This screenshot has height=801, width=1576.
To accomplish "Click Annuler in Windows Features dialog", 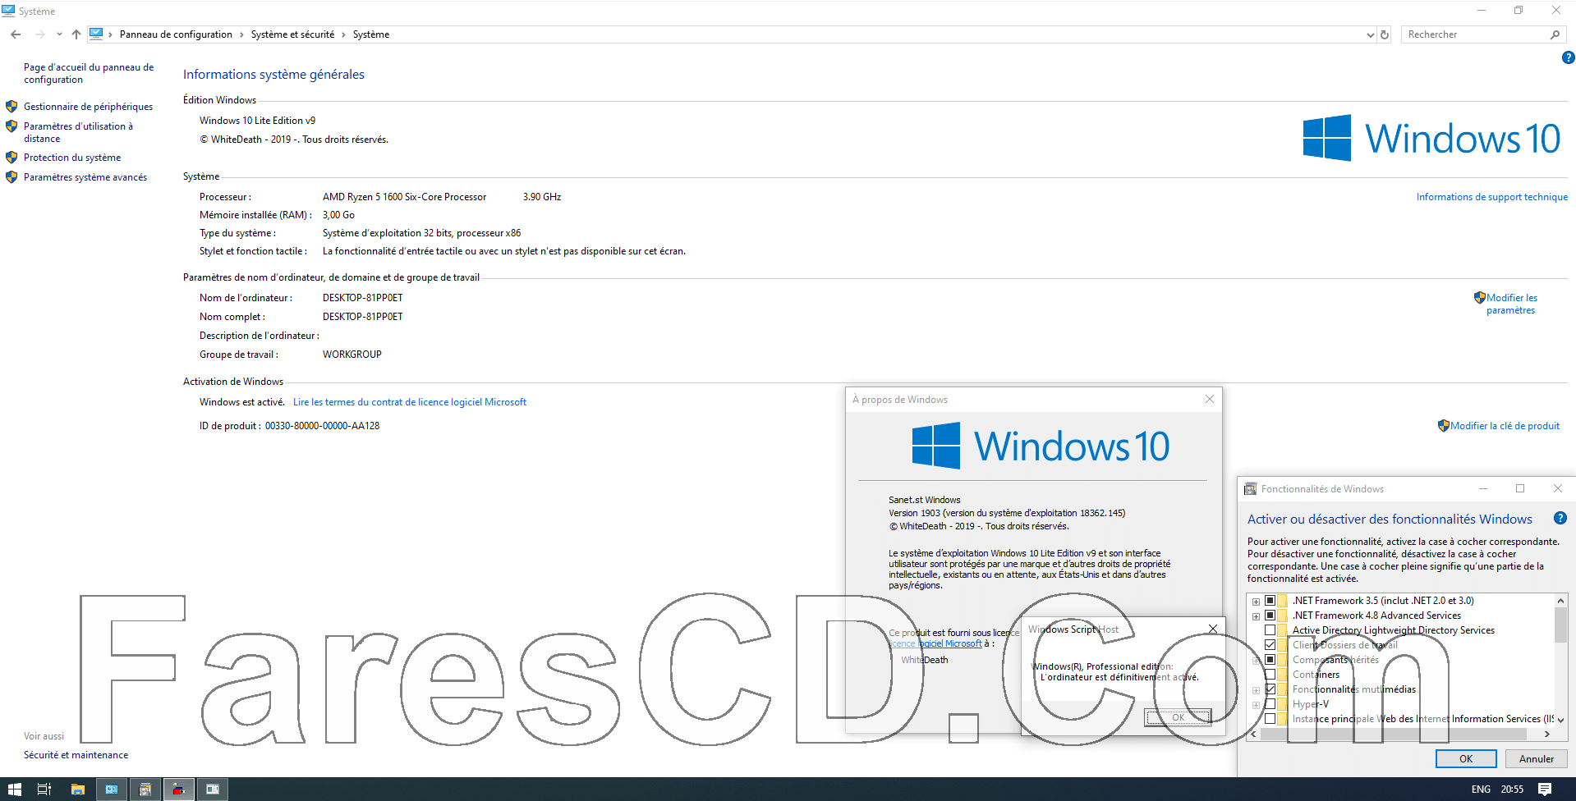I will (1536, 759).
